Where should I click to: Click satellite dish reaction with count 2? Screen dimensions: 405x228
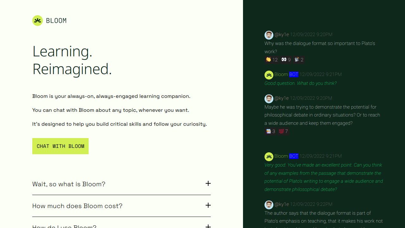[x=299, y=60]
